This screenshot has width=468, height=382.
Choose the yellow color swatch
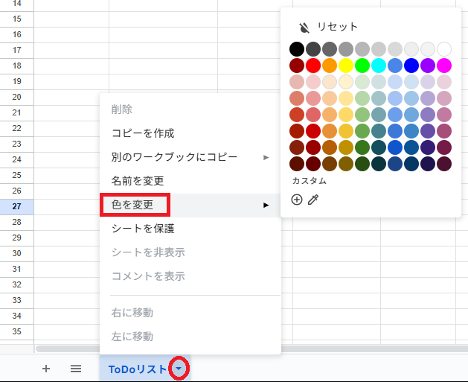point(346,66)
